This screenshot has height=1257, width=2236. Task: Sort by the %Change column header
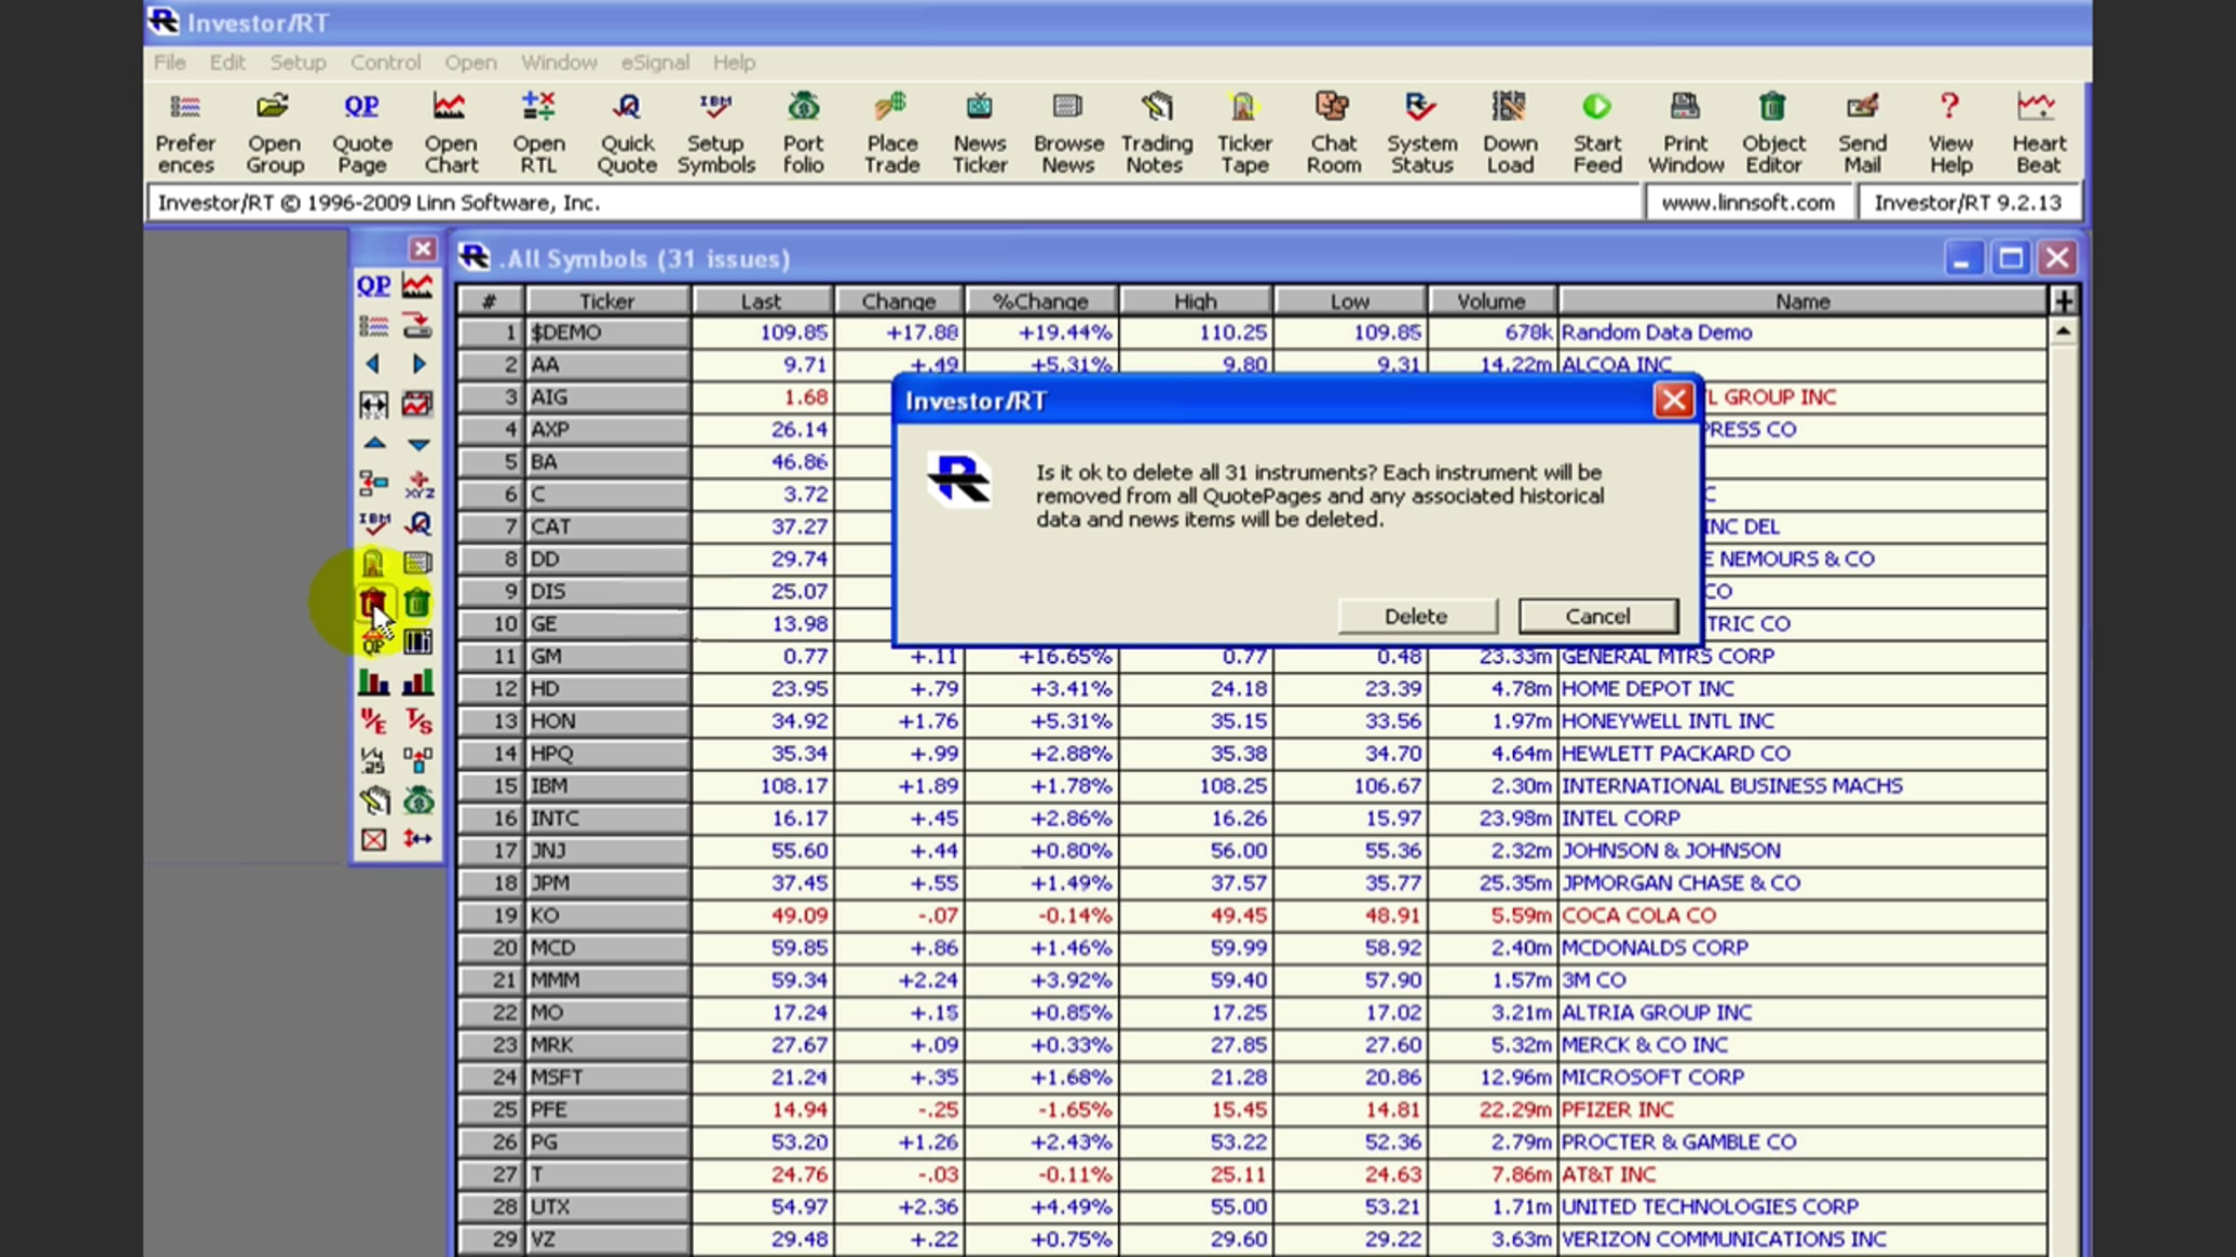click(x=1040, y=302)
